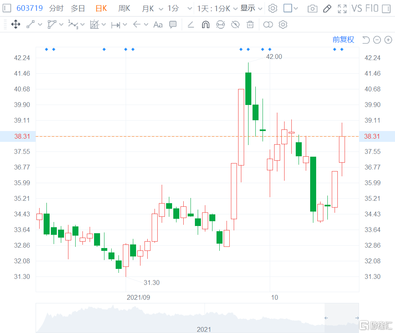This screenshot has width=395, height=333.
Task: Click the highlighted range in overview slider
Action: pos(342,318)
